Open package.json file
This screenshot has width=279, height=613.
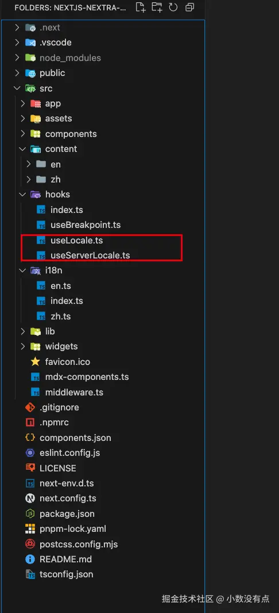pos(67,513)
